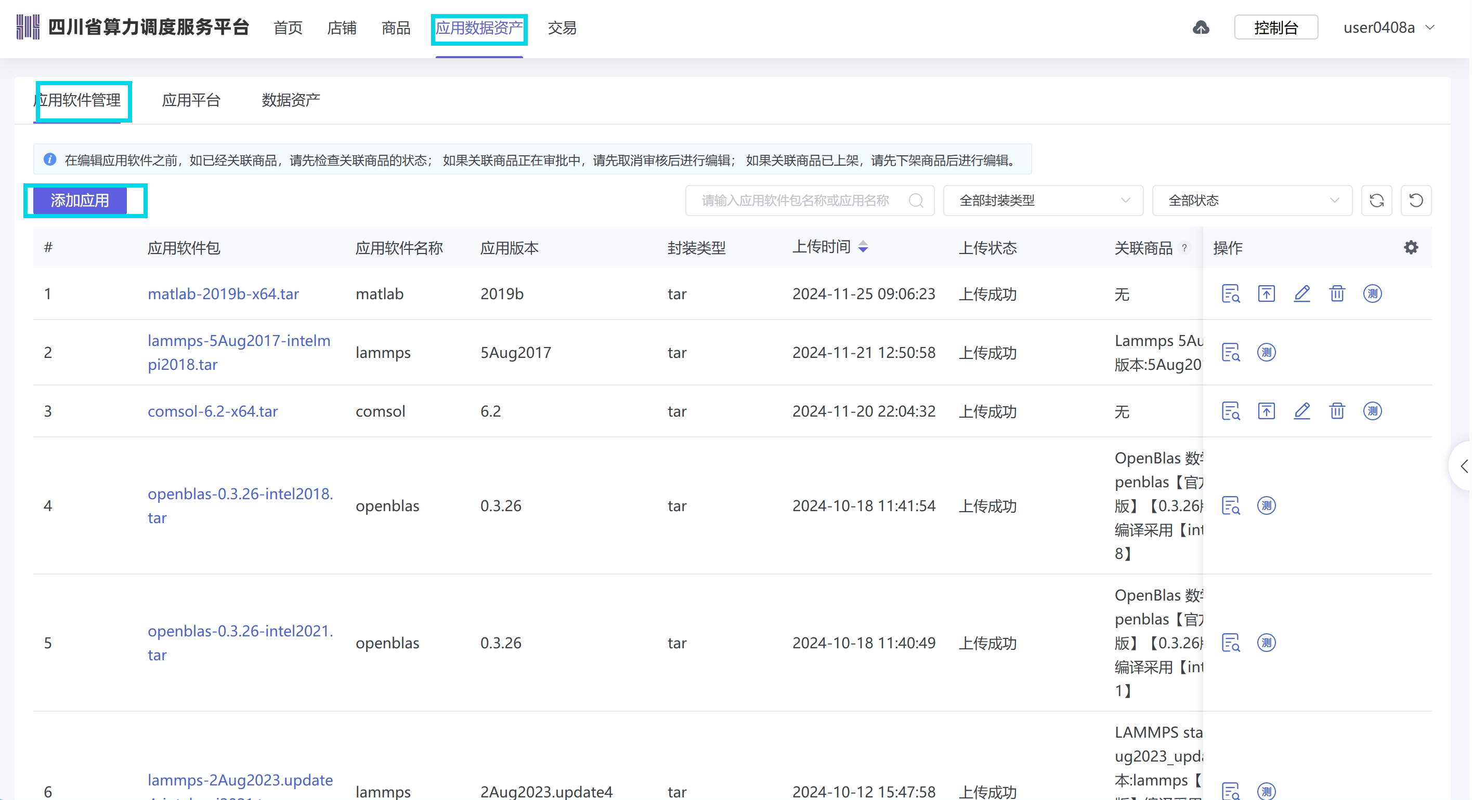Click the refresh list icon button
The image size is (1472, 800).
1376,201
